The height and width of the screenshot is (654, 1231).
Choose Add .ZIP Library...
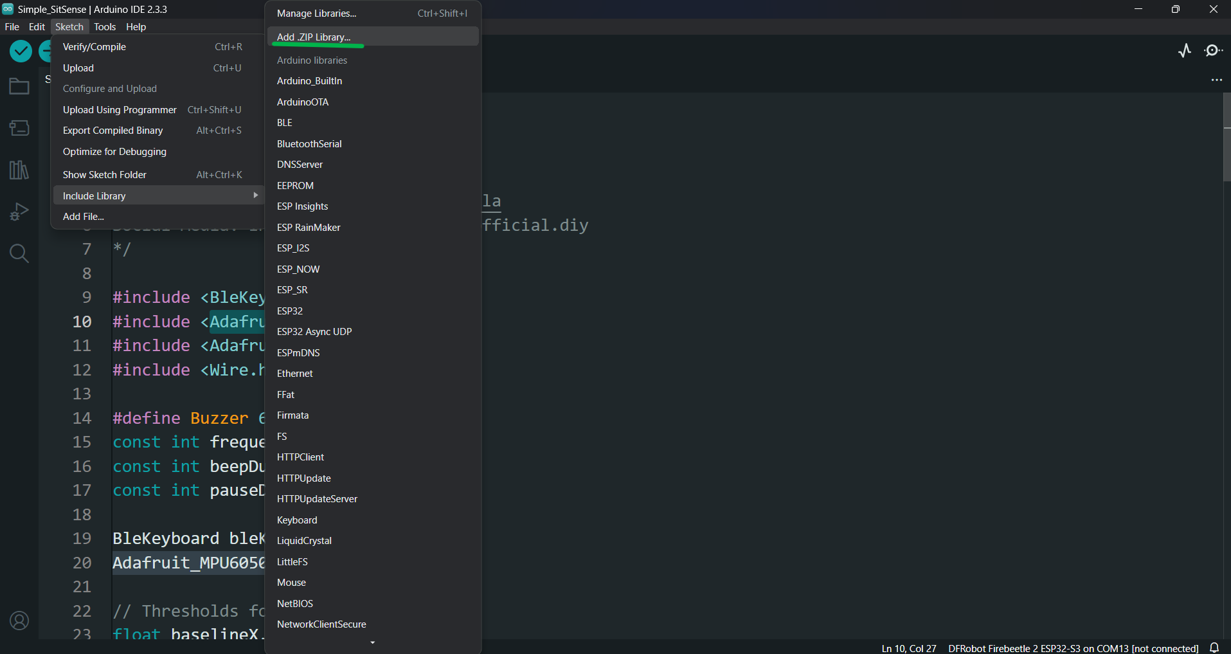pyautogui.click(x=373, y=37)
